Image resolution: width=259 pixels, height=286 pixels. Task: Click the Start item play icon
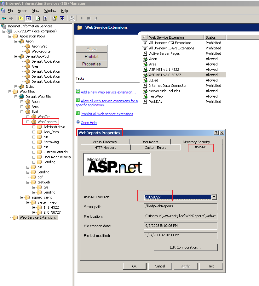click(x=82, y=18)
